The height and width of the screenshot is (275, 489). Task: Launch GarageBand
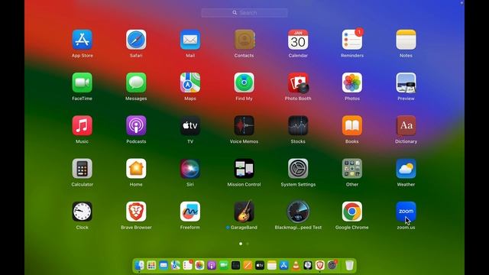pyautogui.click(x=244, y=211)
